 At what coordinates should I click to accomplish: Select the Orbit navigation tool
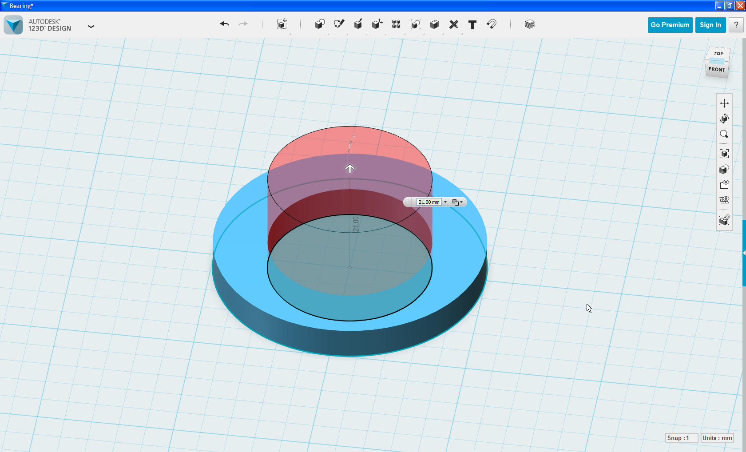pos(724,119)
